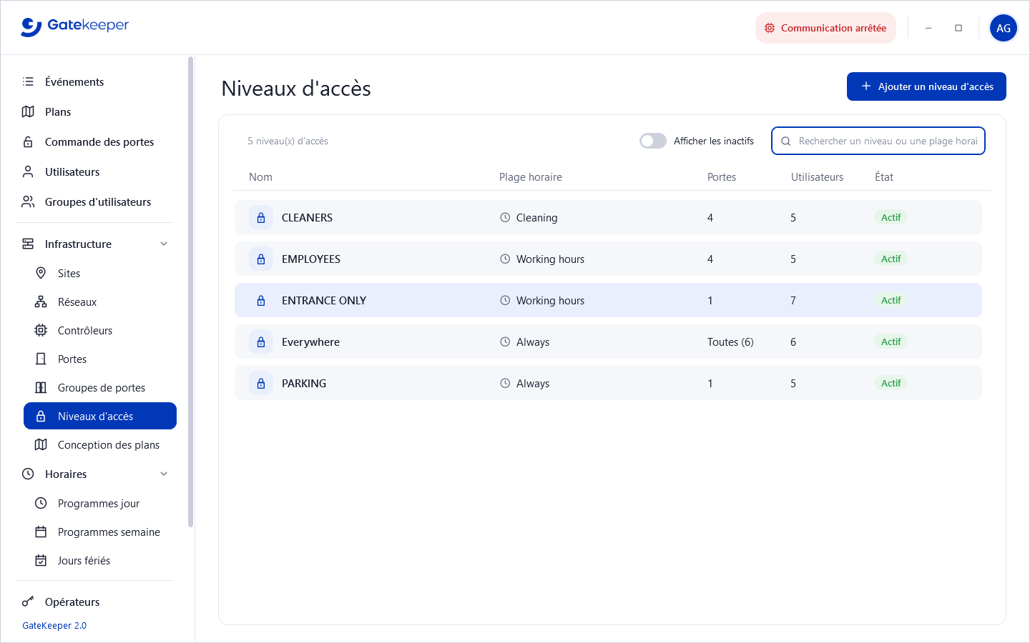This screenshot has width=1030, height=643.
Task: Toggle the Afficher les inactifs switch
Action: point(653,141)
